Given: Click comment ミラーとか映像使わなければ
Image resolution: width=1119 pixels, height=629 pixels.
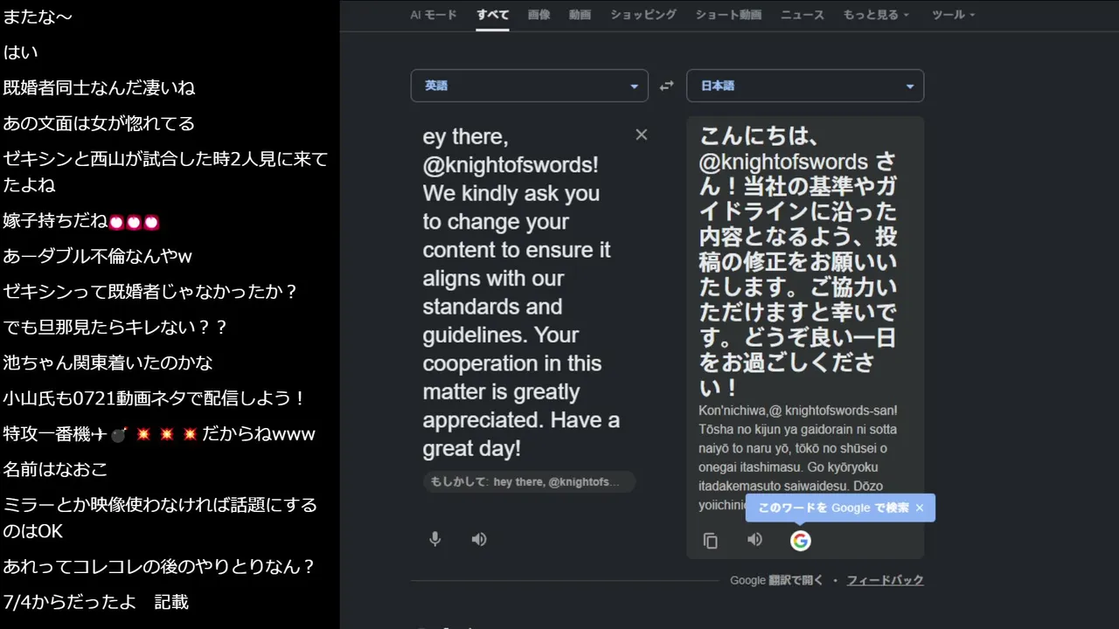Looking at the screenshot, I should [x=160, y=518].
